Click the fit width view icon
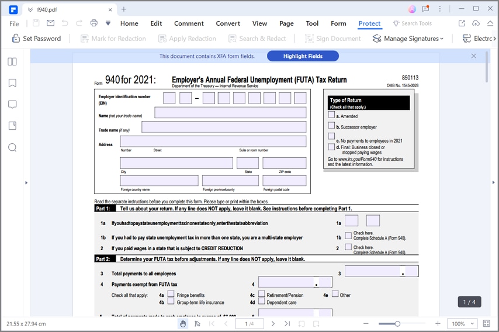 316,324
